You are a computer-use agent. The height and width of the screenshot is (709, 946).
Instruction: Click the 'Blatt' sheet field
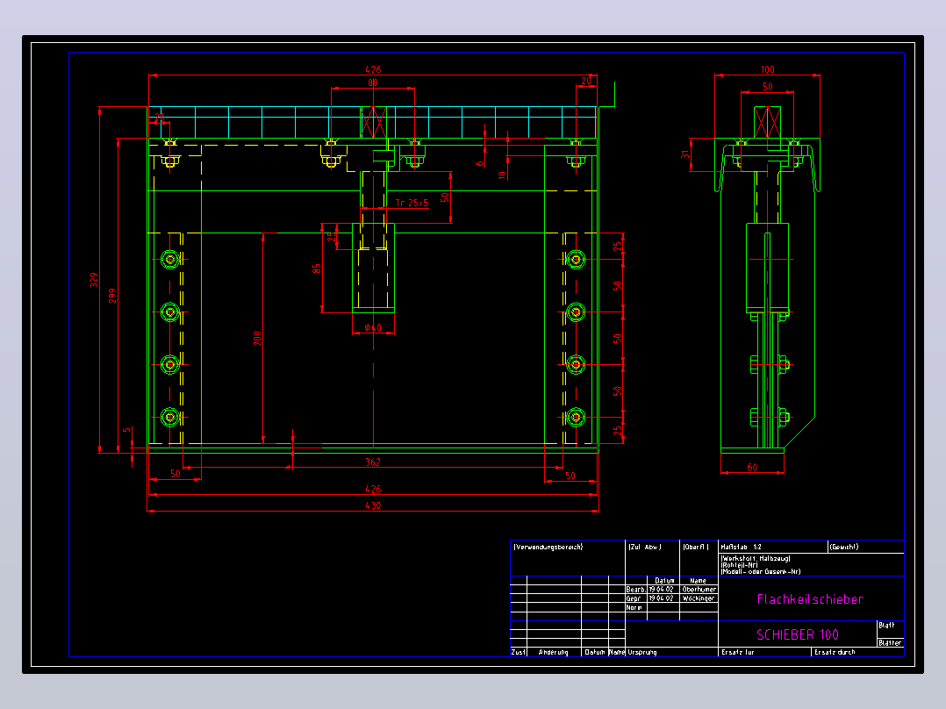click(x=886, y=625)
